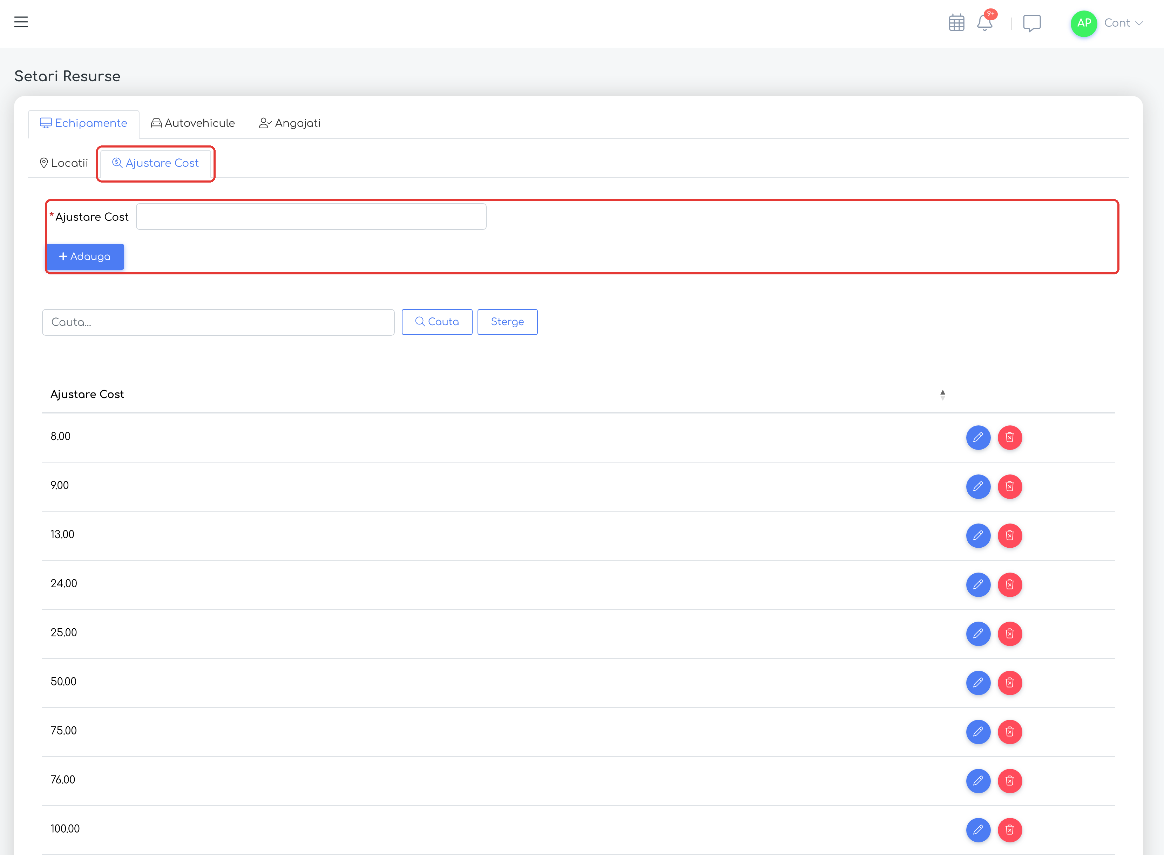
Task: Focus the Ajustare Cost input field
Action: pos(311,216)
